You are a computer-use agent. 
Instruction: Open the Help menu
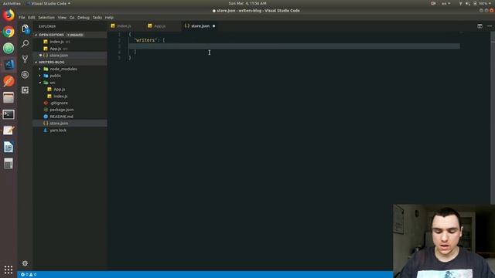pyautogui.click(x=109, y=18)
